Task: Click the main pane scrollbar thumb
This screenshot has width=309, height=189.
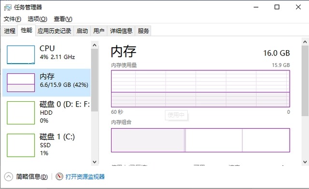Action: click(305, 81)
